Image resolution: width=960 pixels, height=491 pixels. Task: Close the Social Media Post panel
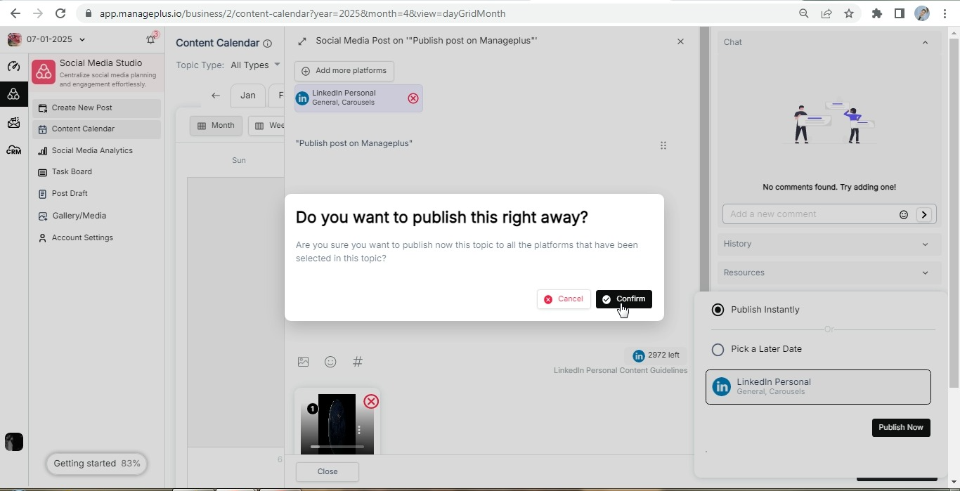click(x=680, y=41)
